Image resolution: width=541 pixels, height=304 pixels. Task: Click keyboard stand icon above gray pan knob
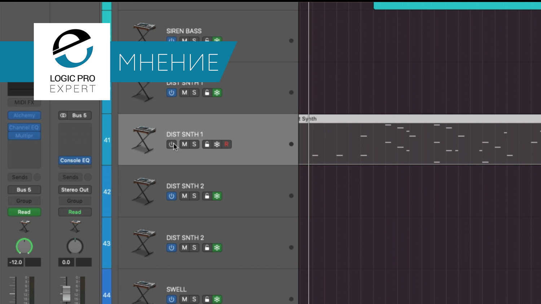point(75,227)
